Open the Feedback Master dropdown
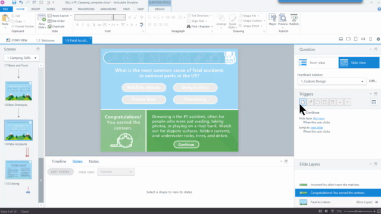Image resolution: width=381 pixels, height=214 pixels. point(332,81)
